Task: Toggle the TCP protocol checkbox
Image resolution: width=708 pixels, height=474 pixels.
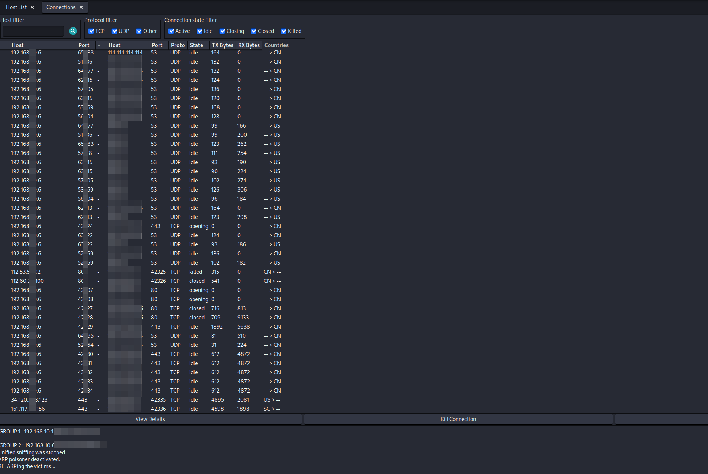Action: pos(91,31)
